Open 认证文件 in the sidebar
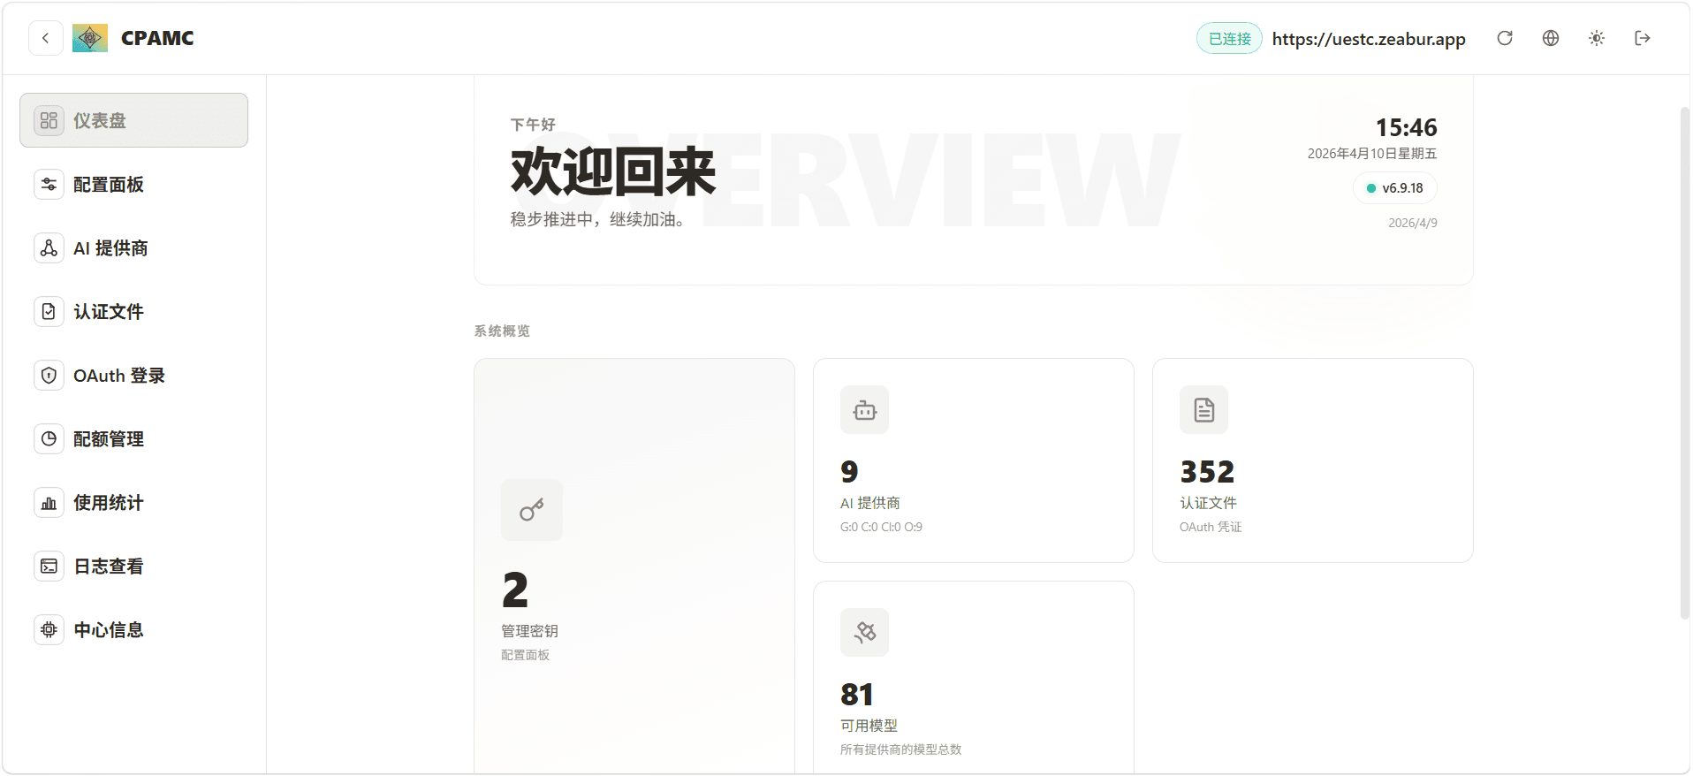This screenshot has height=776, width=1693. point(133,311)
